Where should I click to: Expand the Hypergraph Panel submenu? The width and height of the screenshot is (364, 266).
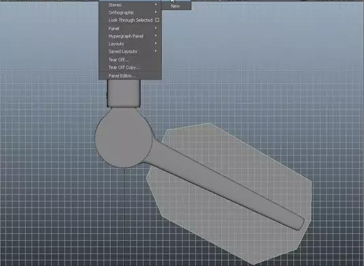pyautogui.click(x=130, y=36)
